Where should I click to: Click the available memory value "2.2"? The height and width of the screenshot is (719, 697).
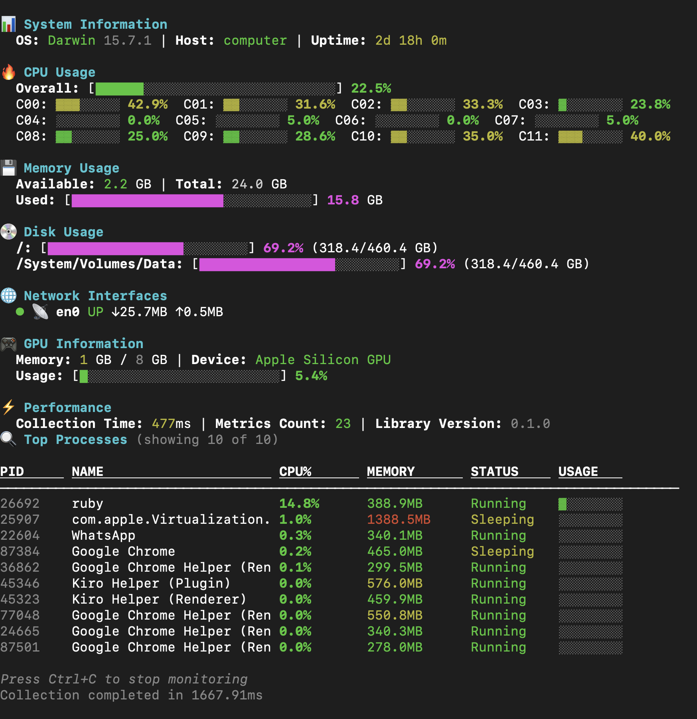pyautogui.click(x=116, y=184)
